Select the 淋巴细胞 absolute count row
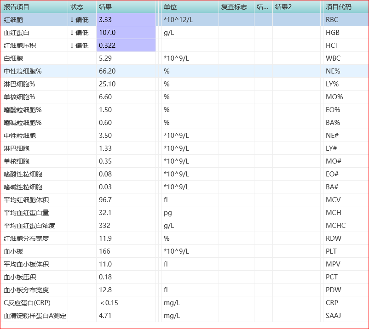The image size is (369, 329). pyautogui.click(x=17, y=148)
